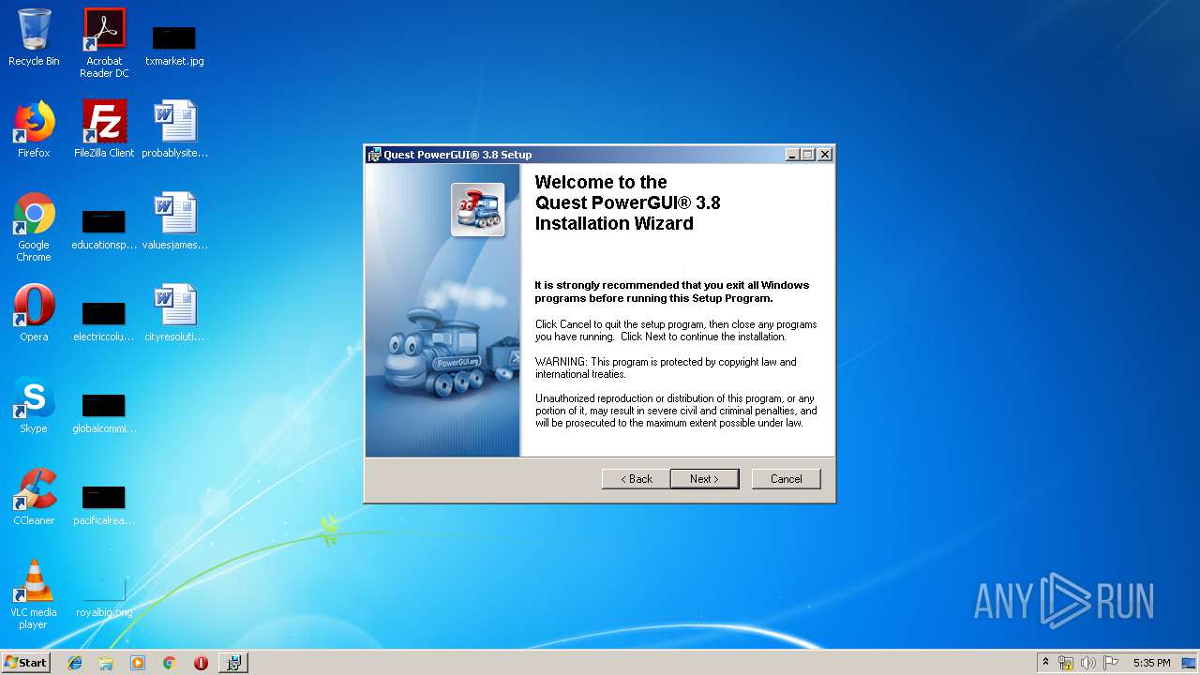
Task: Close the Quest PowerGUI Setup window
Action: (x=824, y=155)
